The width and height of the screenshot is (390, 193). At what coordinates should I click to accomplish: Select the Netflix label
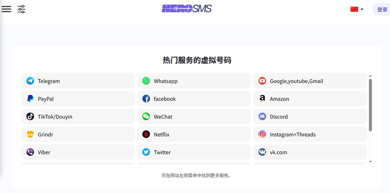point(162,135)
